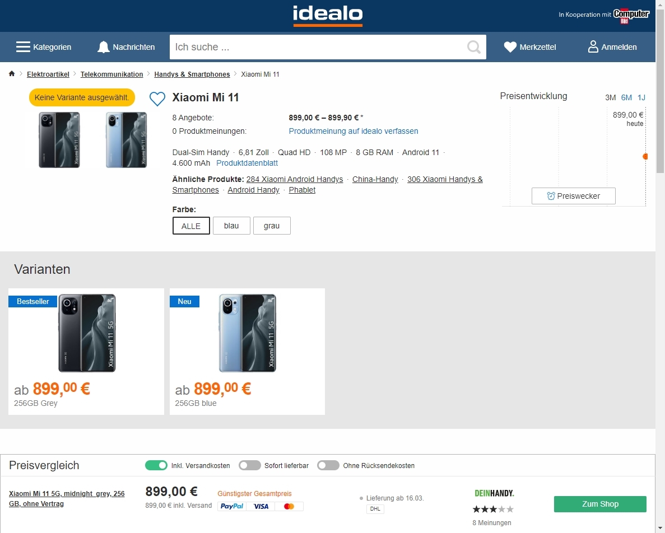Click the home breadcrumb icon
Screen dimensions: 665x533
(12, 74)
